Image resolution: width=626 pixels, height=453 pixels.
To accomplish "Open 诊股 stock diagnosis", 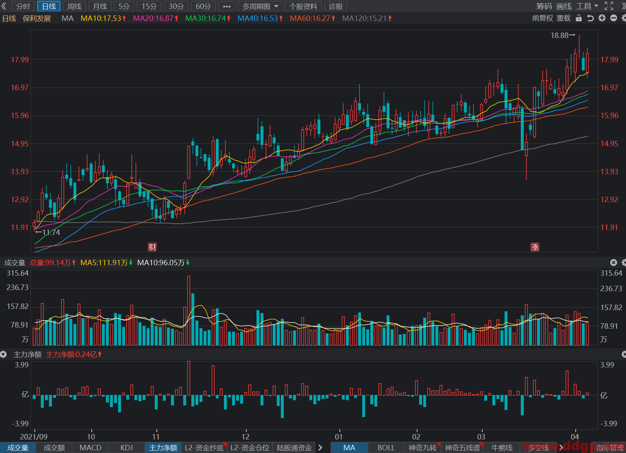I will [336, 6].
